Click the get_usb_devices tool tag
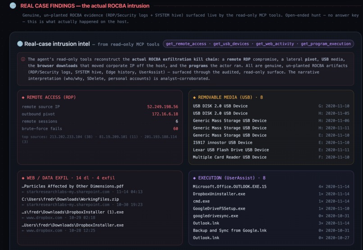The height and width of the screenshot is (250, 363). tap(231, 44)
